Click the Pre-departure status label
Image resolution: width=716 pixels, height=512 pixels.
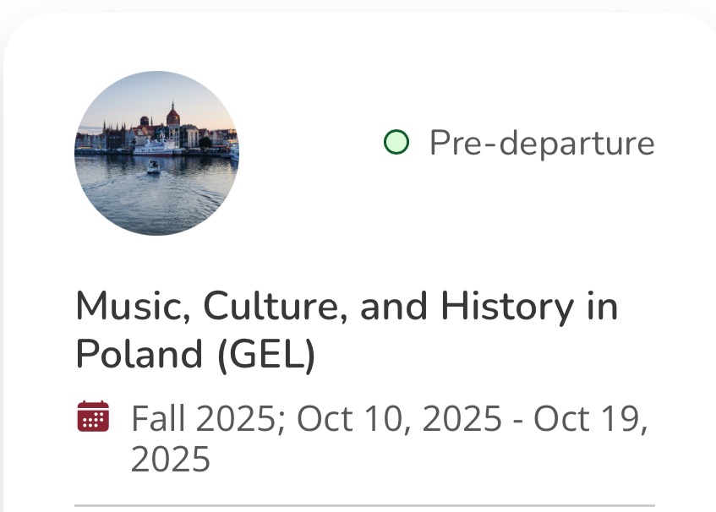[x=541, y=143]
